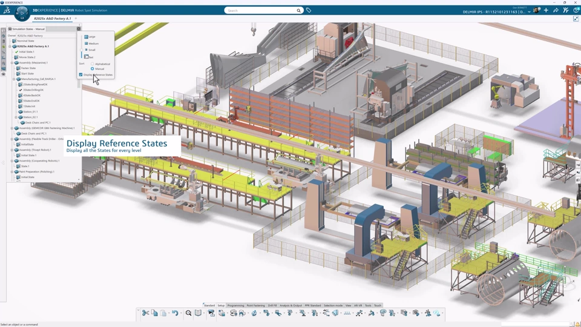Image resolution: width=581 pixels, height=327 pixels.
Task: Open the compass play button
Action: click(22, 13)
